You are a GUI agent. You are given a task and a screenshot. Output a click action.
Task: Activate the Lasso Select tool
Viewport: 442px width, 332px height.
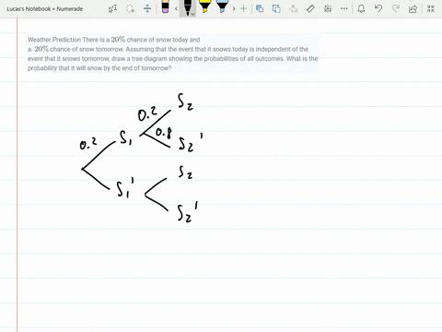point(131,8)
